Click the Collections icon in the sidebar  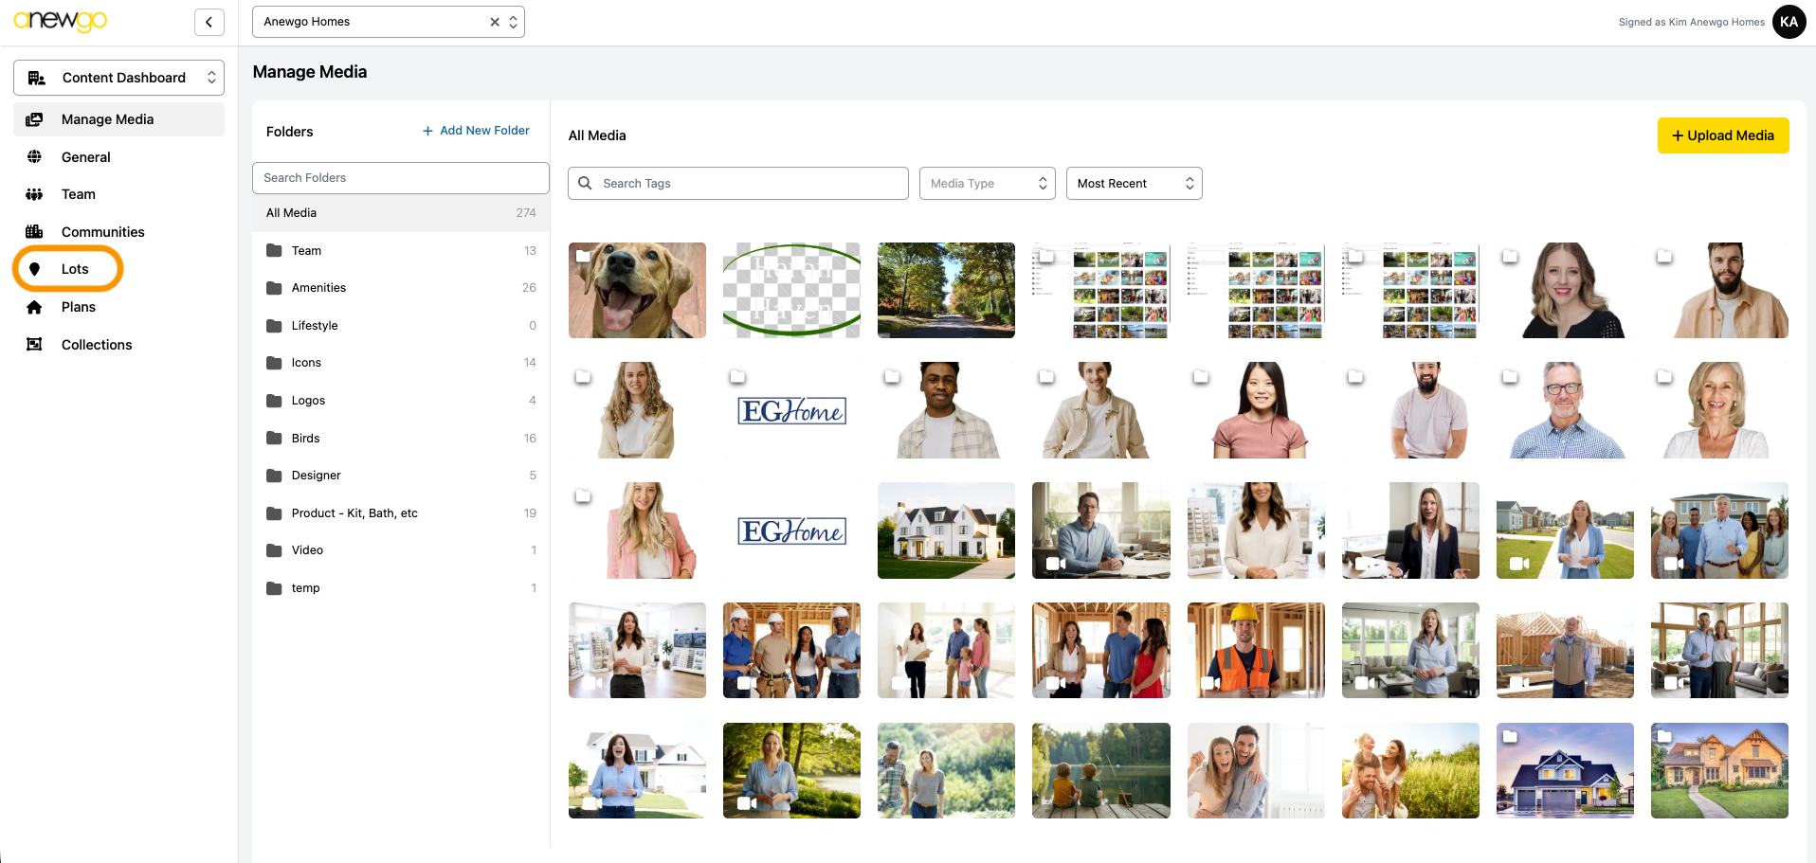[34, 345]
